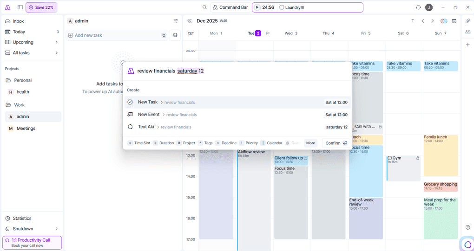Open the link integrations icon on right rail
Screen dimensions: 474x251
(x=467, y=21)
